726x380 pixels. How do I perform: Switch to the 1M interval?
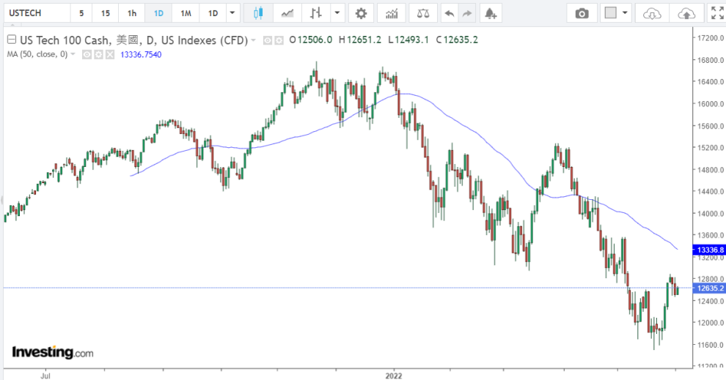[186, 13]
